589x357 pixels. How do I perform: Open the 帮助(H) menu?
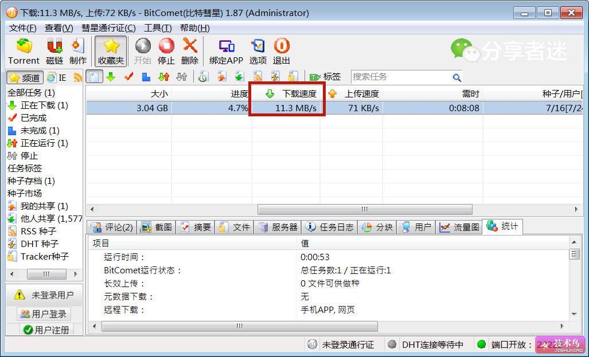[x=194, y=28]
